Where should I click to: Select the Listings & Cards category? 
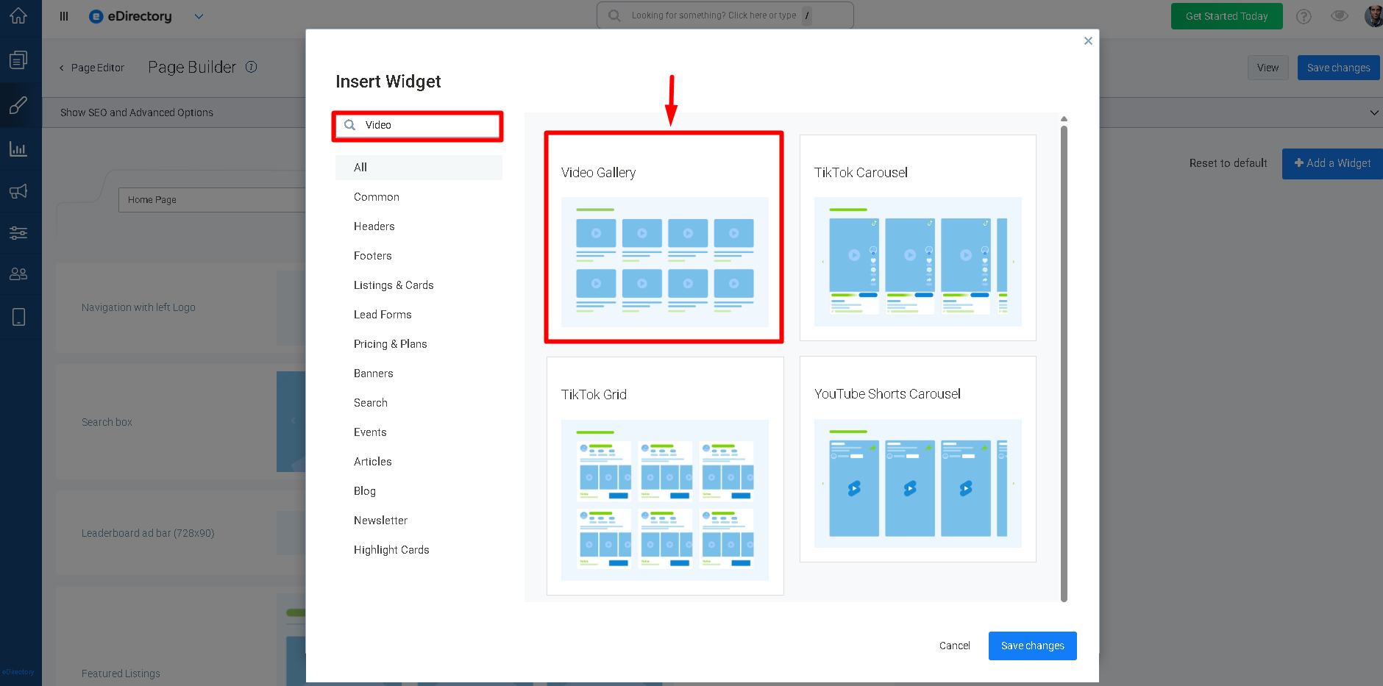[419, 285]
